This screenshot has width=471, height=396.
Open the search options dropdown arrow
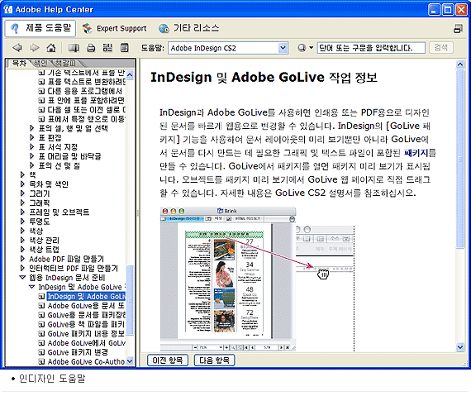point(311,48)
